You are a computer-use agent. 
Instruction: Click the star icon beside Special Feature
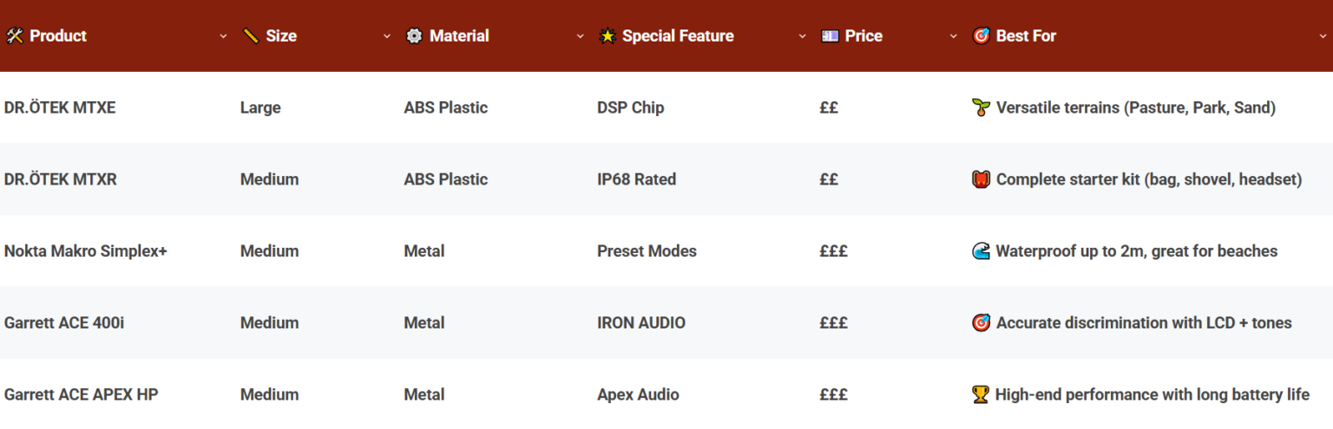[607, 36]
